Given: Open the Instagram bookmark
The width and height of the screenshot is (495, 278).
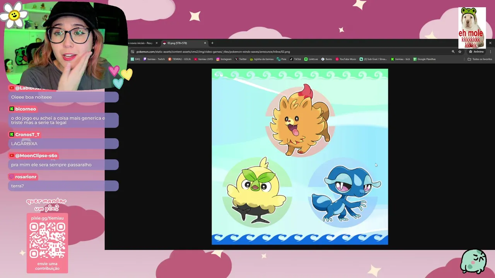Looking at the screenshot, I should click(224, 59).
